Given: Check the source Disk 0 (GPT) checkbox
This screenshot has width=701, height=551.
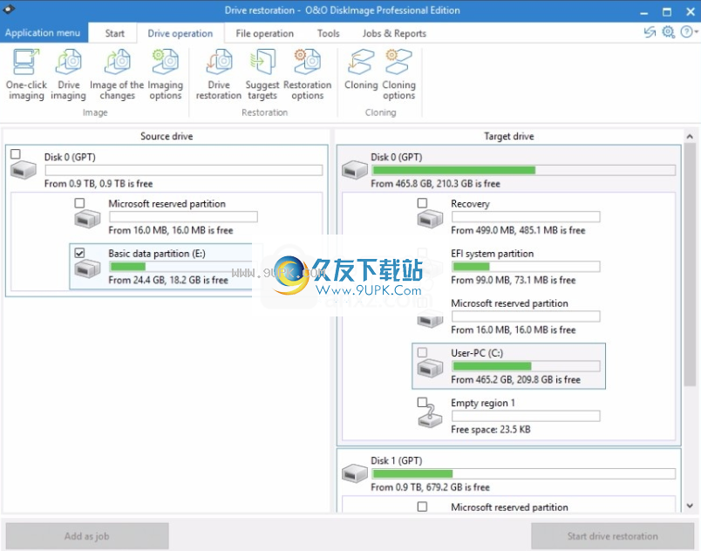Looking at the screenshot, I should (x=16, y=154).
